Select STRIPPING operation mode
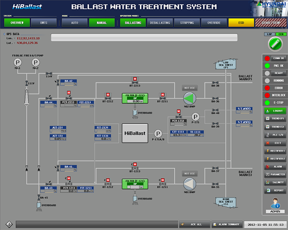The width and height of the screenshot is (288, 230). tap(187, 23)
